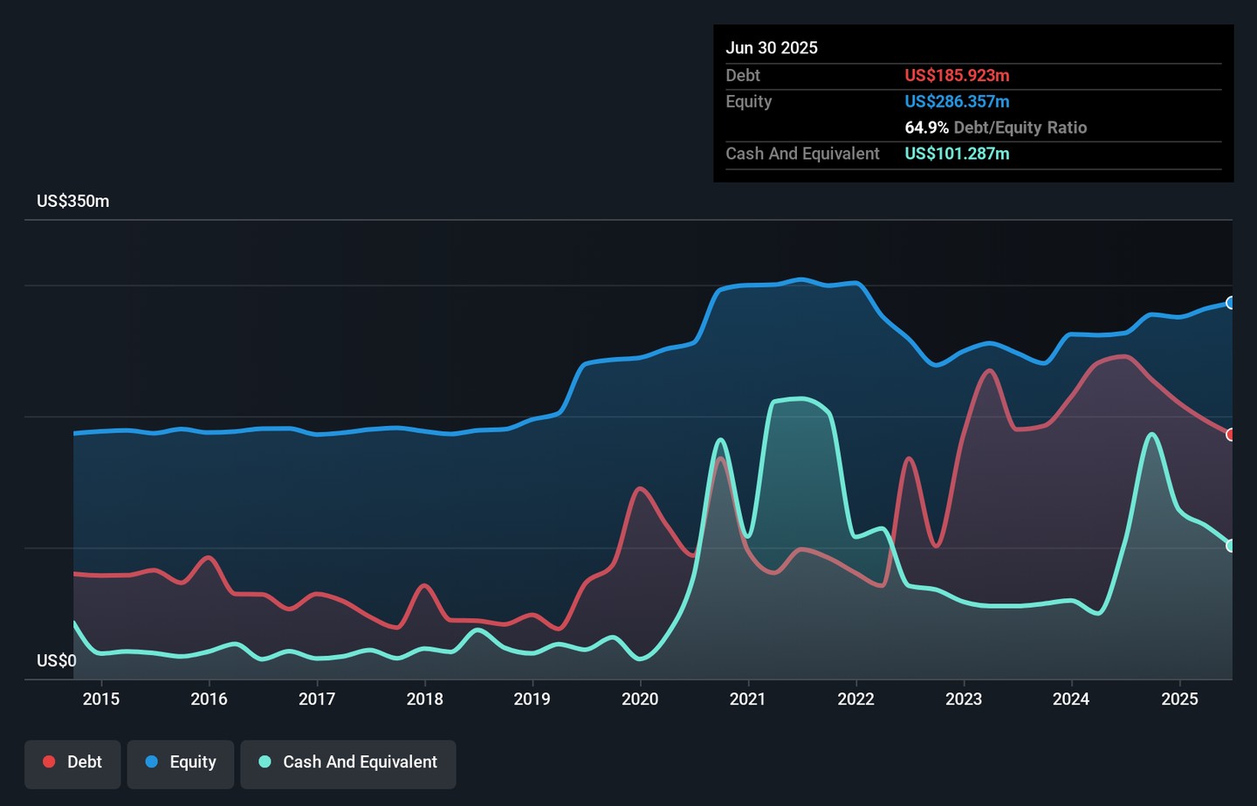Click the Jun 30 2025 tooltip date
This screenshot has width=1257, height=806.
coord(772,48)
